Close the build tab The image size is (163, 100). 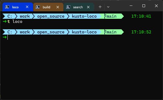(58, 7)
